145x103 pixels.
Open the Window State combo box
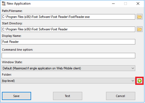click(68, 68)
